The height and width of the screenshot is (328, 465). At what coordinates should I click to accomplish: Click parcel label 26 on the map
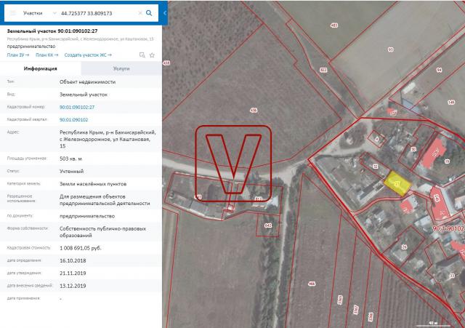coord(404,247)
